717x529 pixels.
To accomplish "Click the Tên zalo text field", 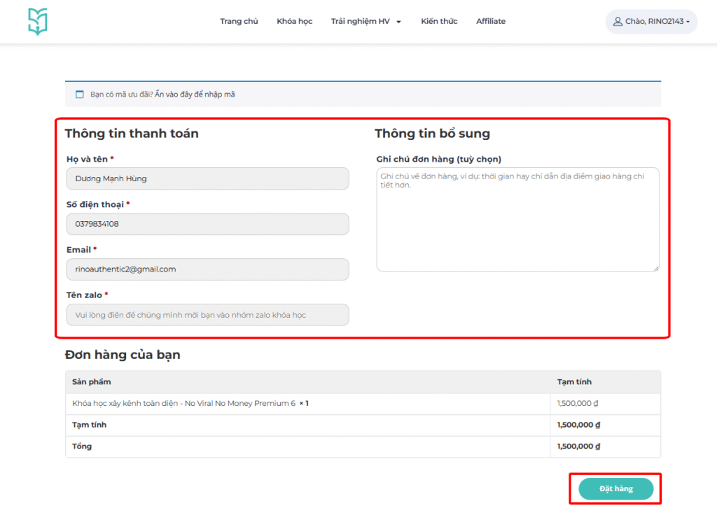I will tap(207, 315).
